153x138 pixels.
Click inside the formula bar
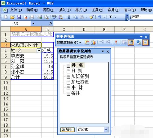coord(103,23)
